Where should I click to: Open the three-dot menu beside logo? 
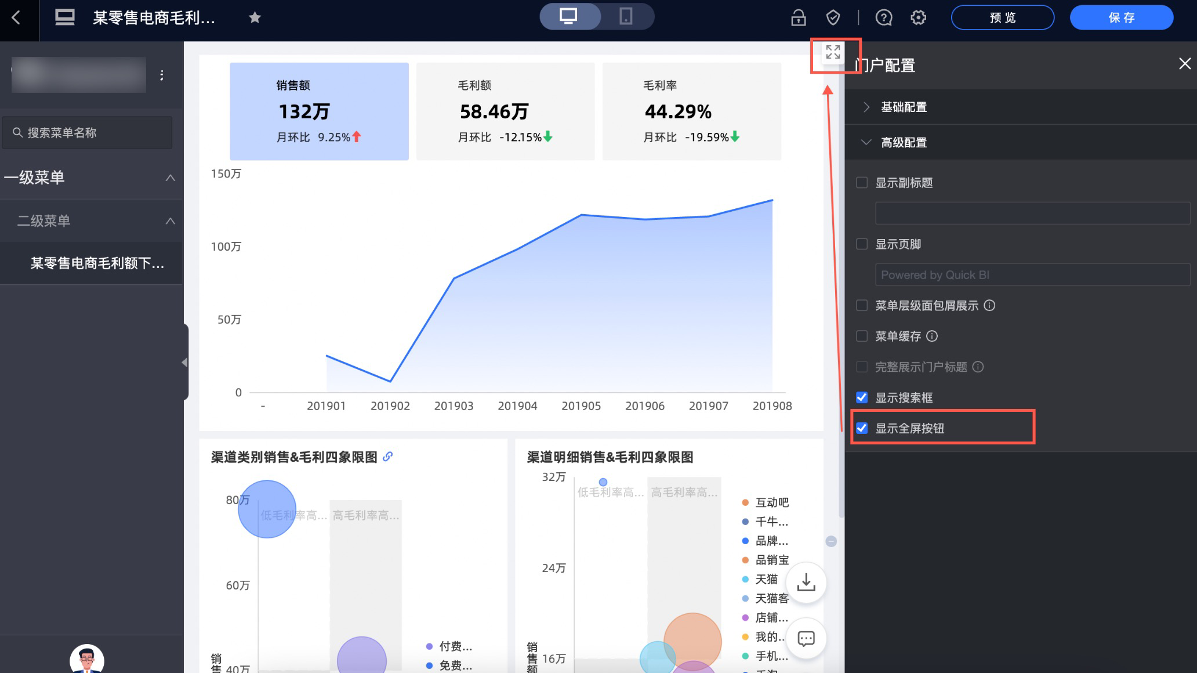162,75
